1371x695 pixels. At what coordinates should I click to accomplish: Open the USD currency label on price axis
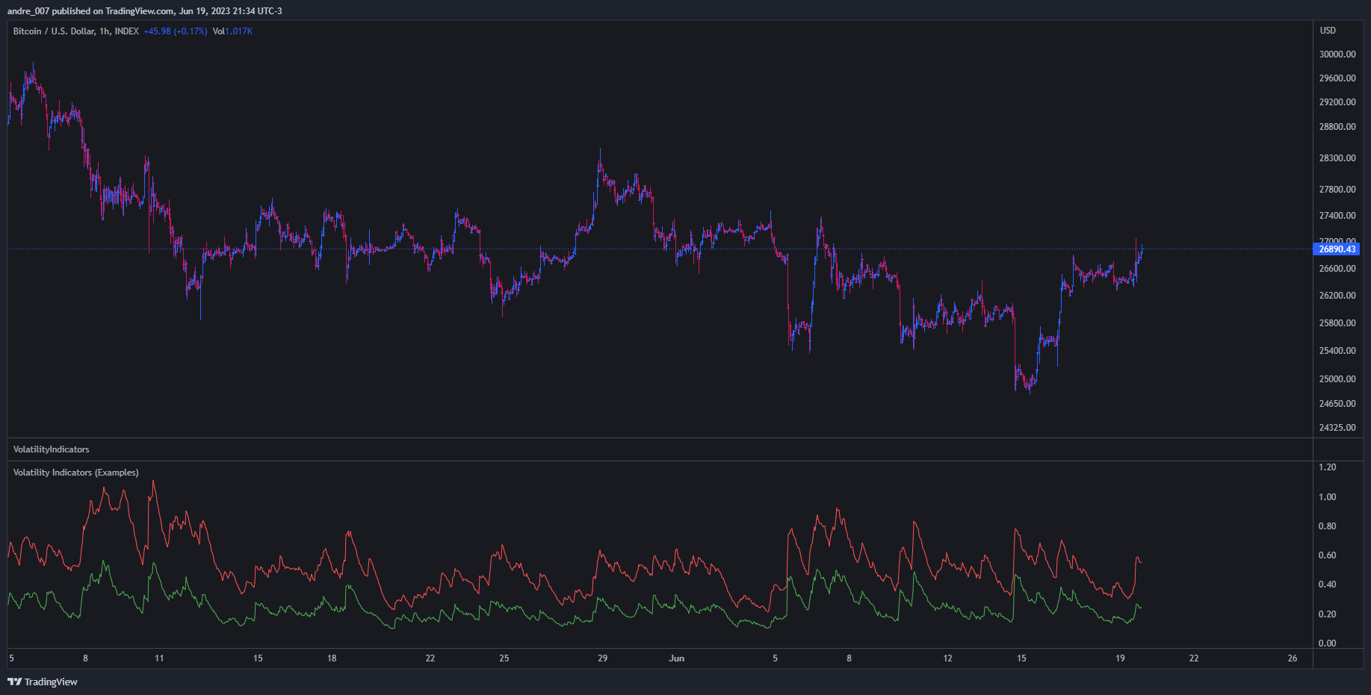pyautogui.click(x=1328, y=31)
